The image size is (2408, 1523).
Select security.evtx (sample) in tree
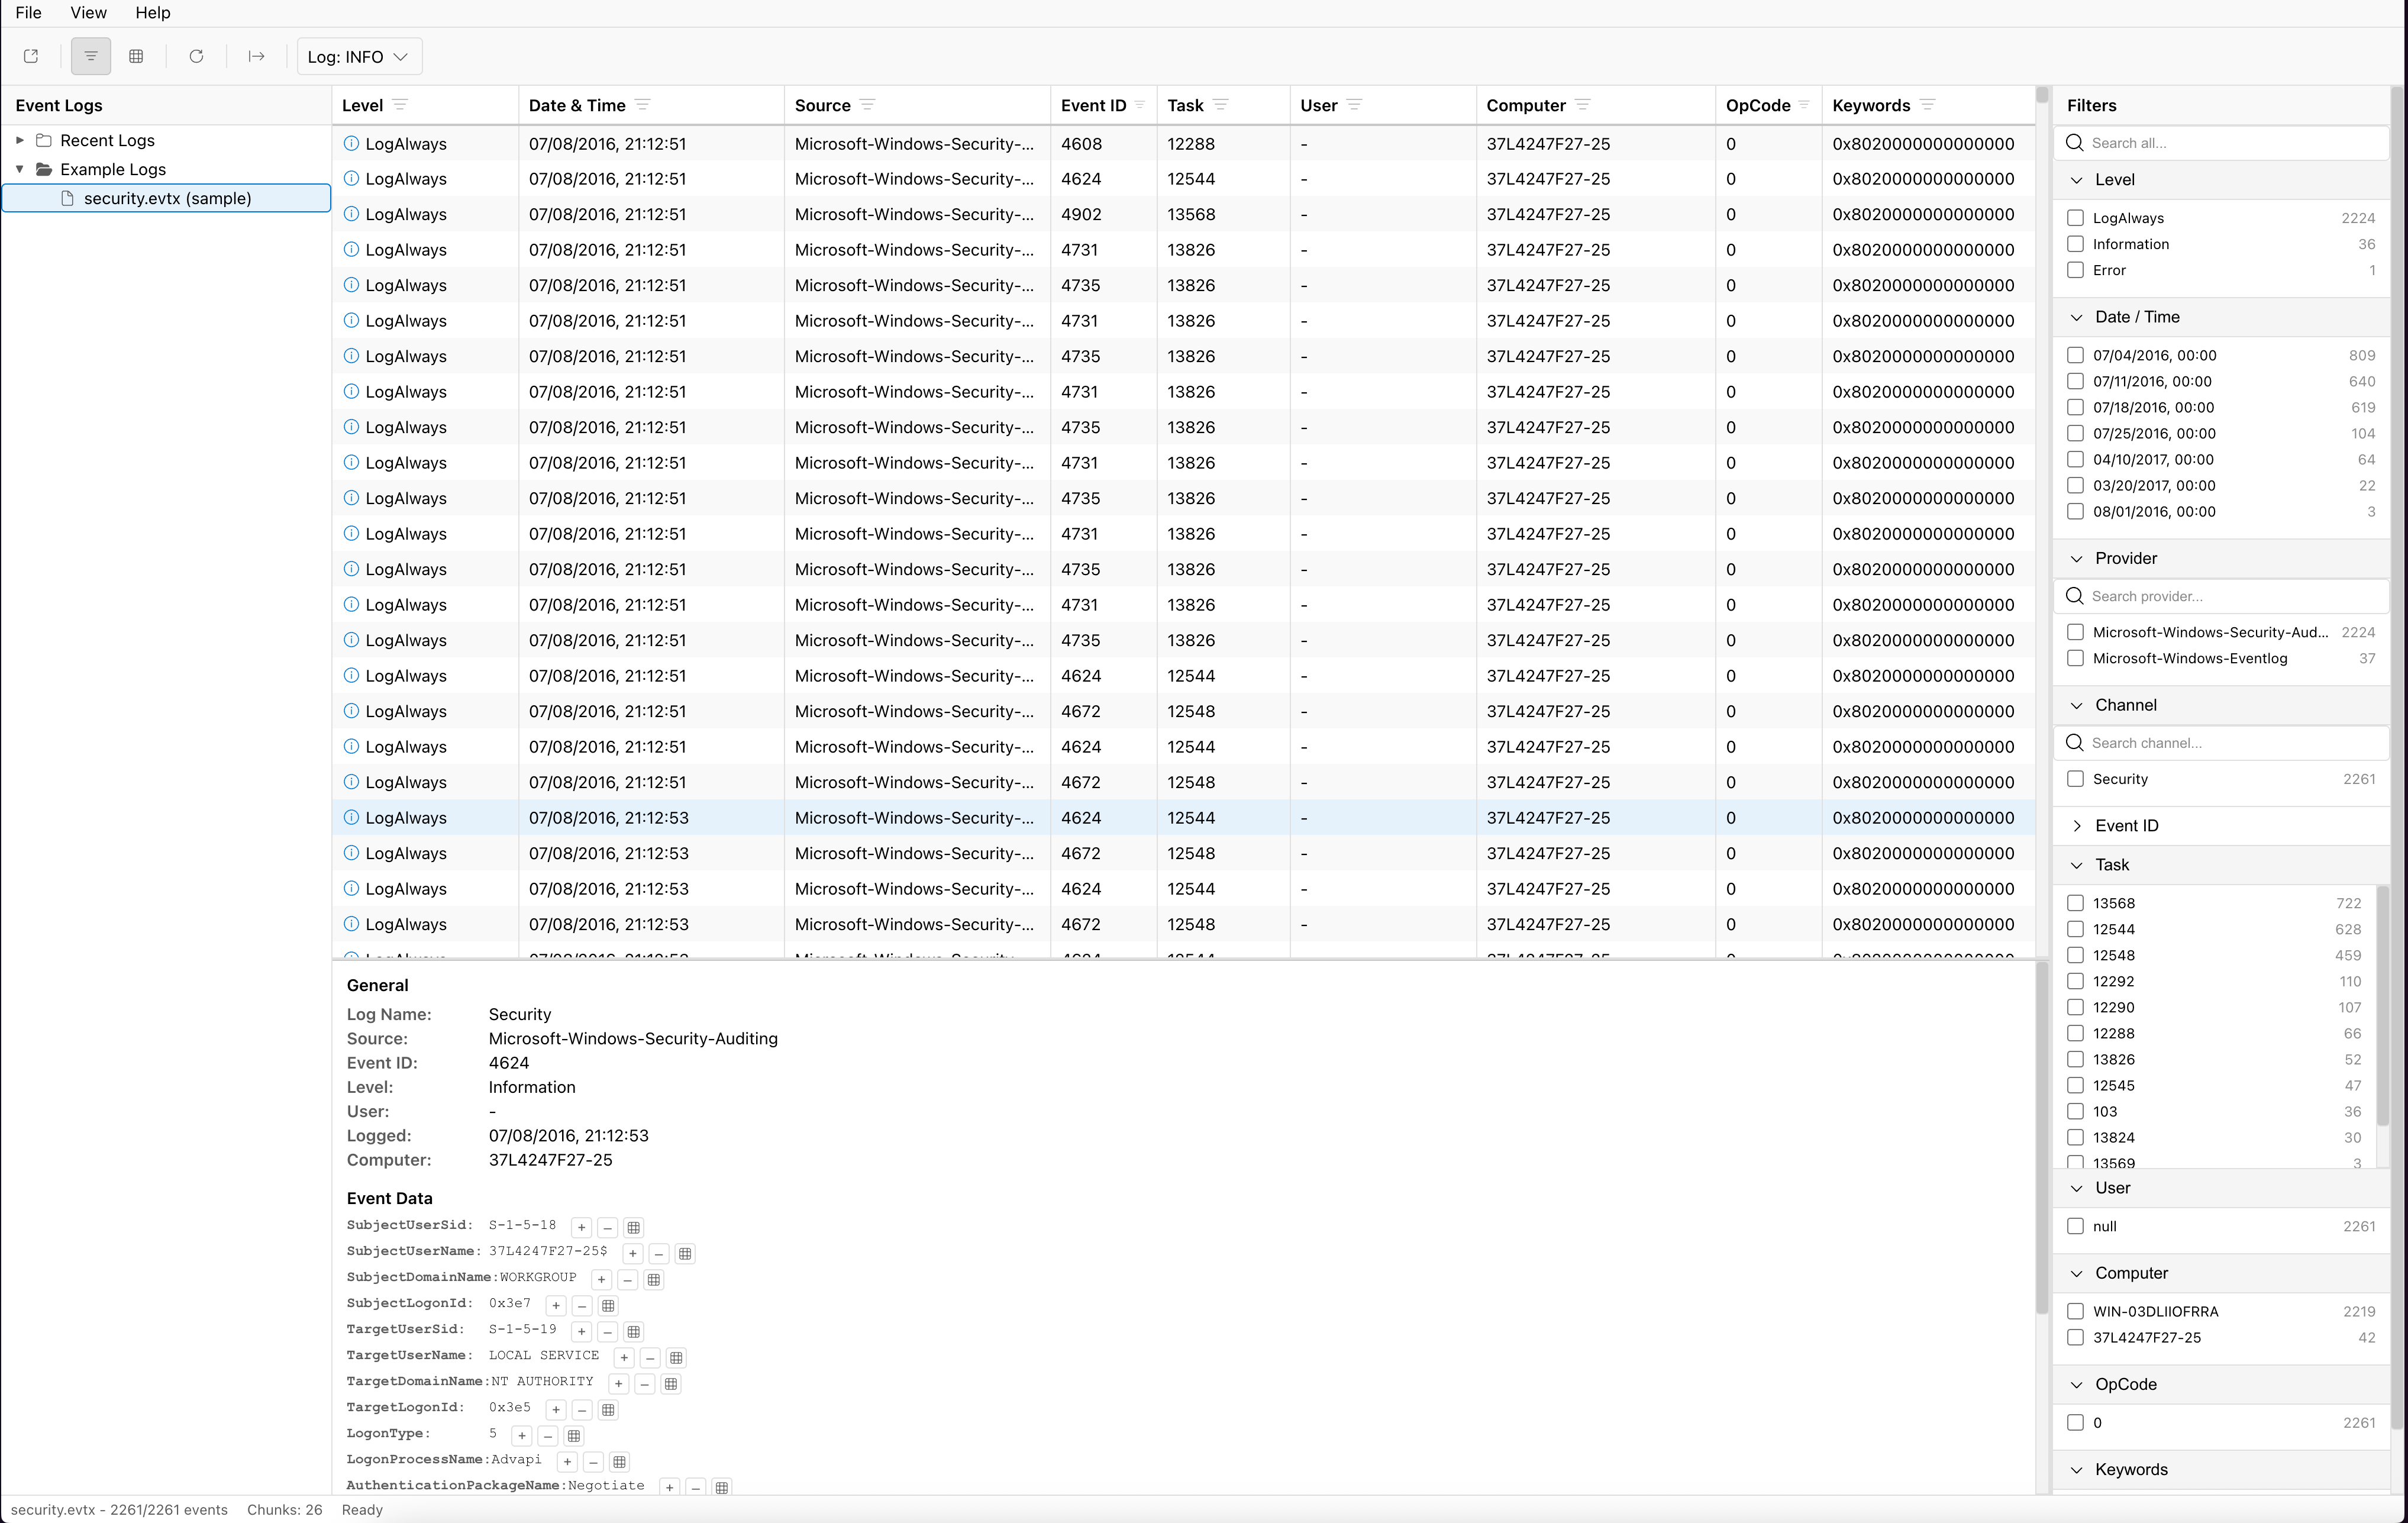[166, 198]
